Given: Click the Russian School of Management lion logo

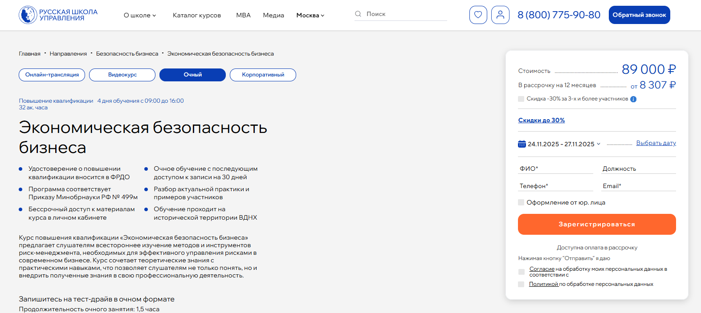Looking at the screenshot, I should [28, 15].
